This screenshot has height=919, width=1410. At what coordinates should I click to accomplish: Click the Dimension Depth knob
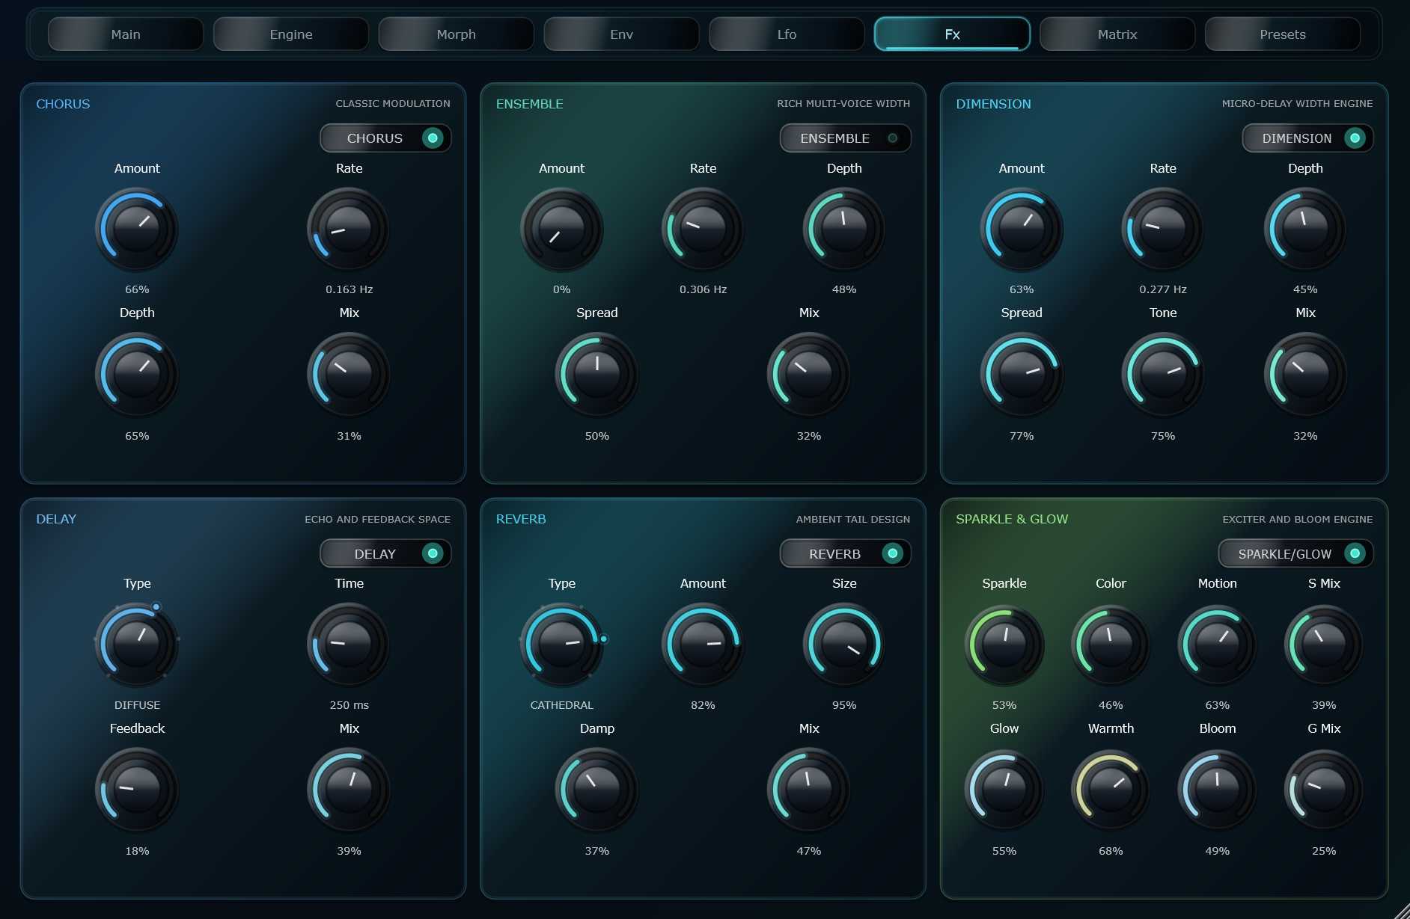pos(1305,229)
